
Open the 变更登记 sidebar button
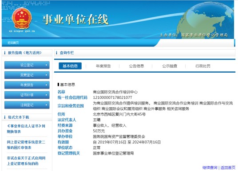tap(27, 75)
